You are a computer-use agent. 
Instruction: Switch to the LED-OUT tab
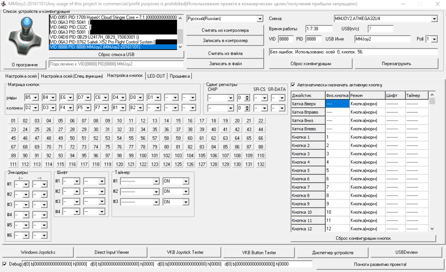[x=156, y=76]
